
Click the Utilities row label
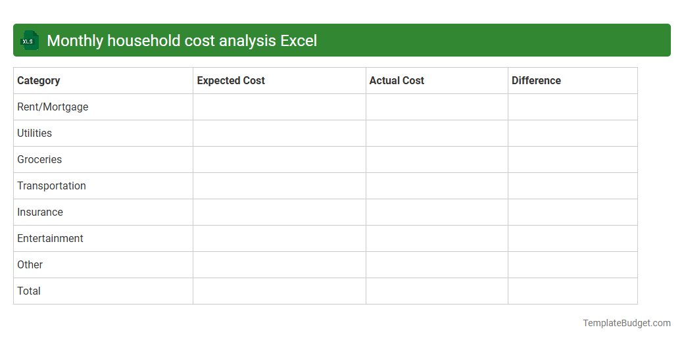coord(34,133)
